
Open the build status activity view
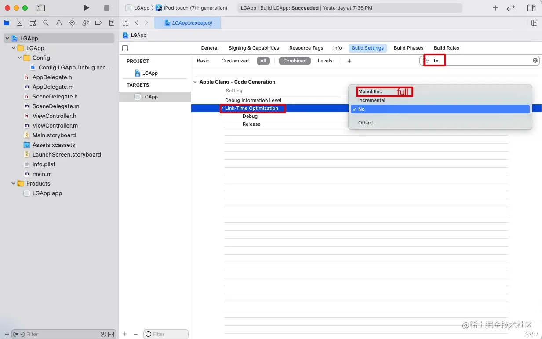(349, 8)
